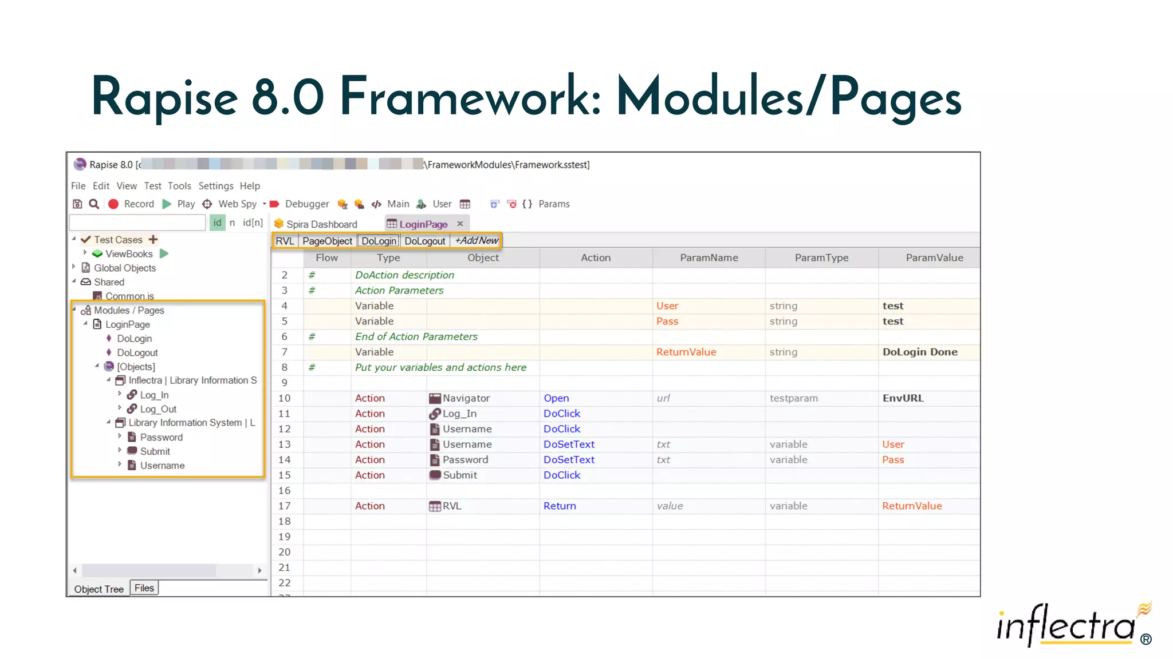Click the Spira Dashboard orange cube icon
The width and height of the screenshot is (1173, 659).
[x=279, y=224]
